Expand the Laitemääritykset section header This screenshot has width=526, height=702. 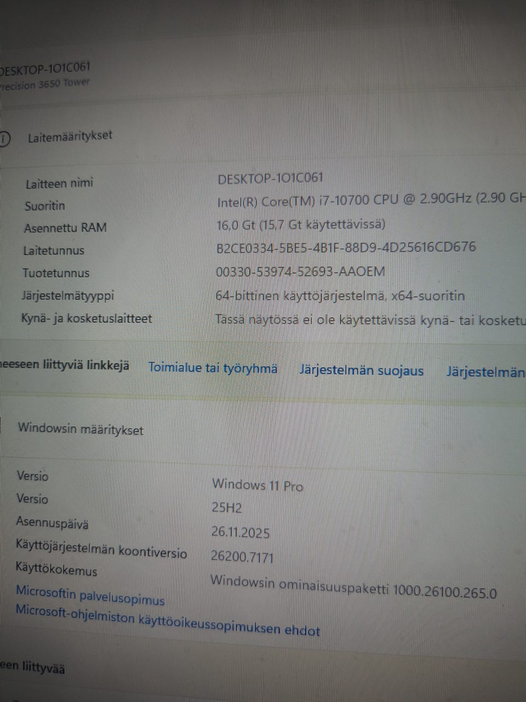70,136
